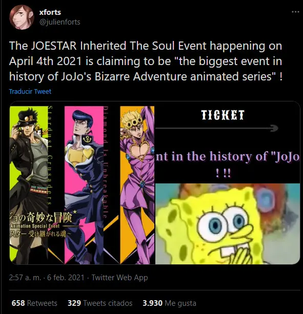Visit the @julienforts handle
This screenshot has width=303, height=314.
59,22
